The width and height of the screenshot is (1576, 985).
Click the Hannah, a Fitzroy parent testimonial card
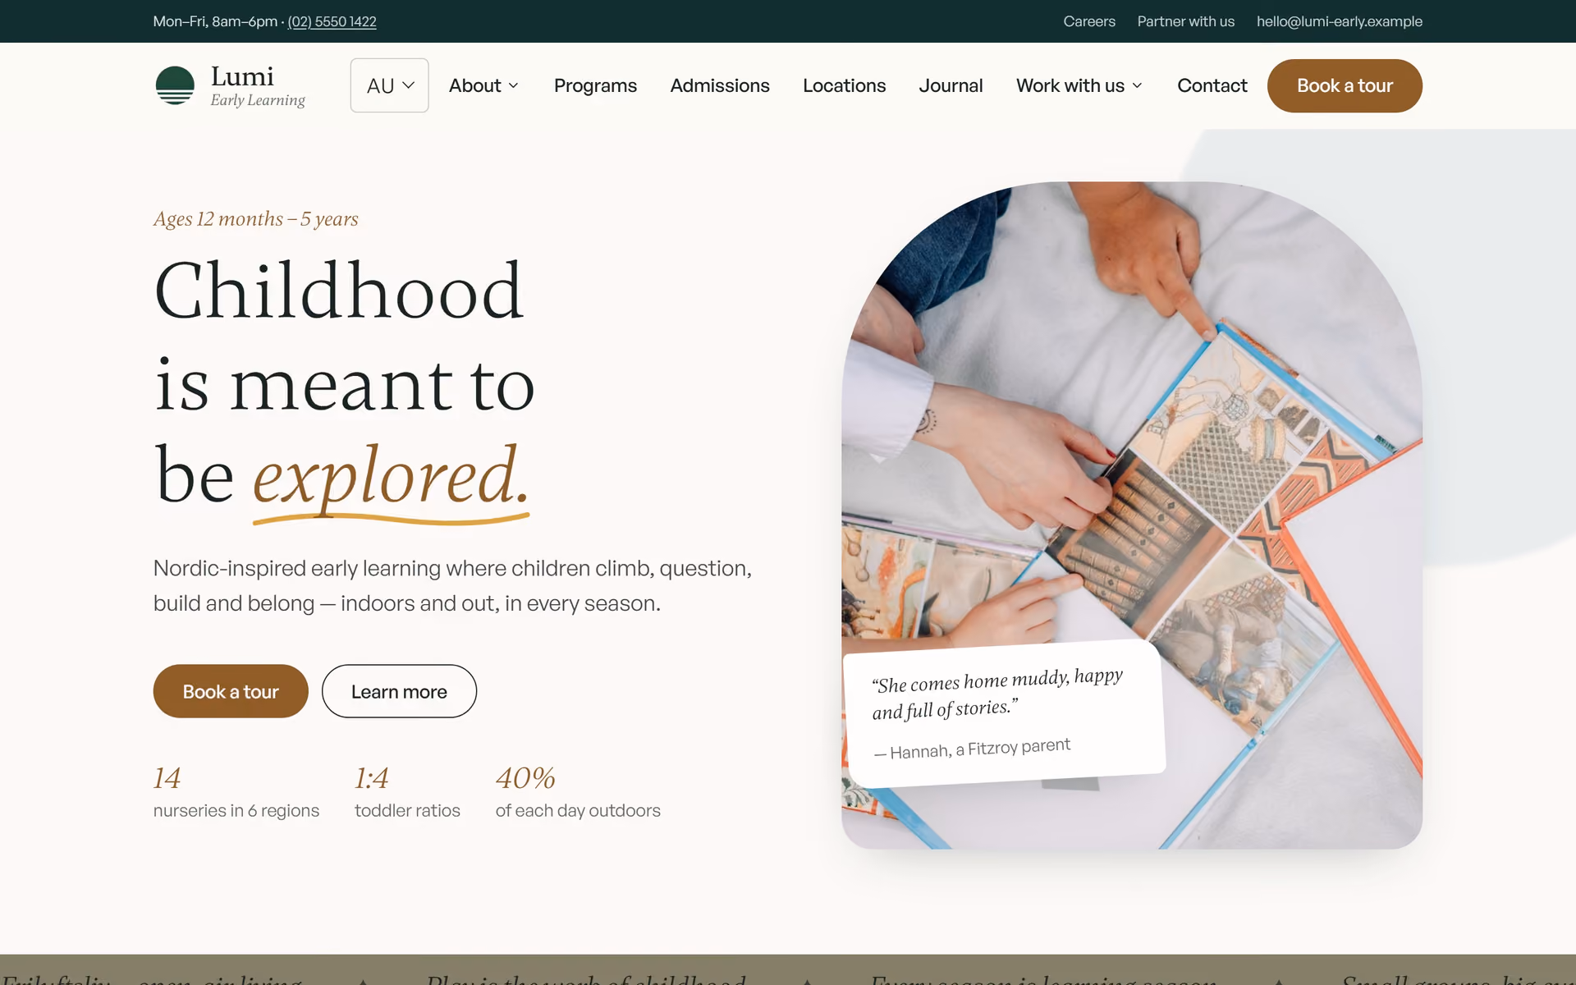[1005, 712]
